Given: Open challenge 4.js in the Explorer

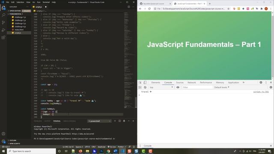Looking at the screenshot, I should [20, 27].
